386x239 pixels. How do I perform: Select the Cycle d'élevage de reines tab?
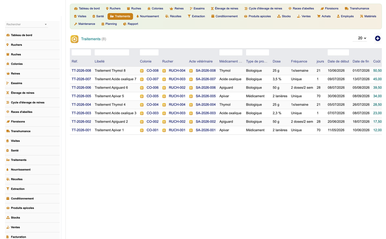tap(263, 8)
